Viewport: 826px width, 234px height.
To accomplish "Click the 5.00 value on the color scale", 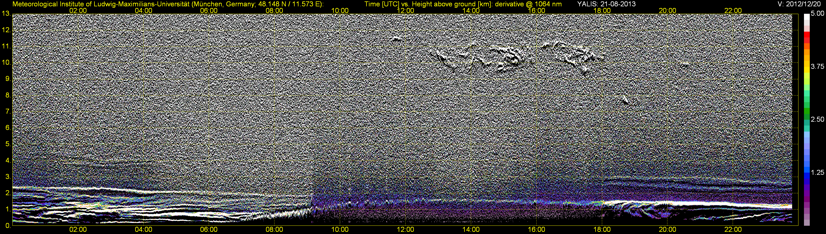I will (817, 13).
